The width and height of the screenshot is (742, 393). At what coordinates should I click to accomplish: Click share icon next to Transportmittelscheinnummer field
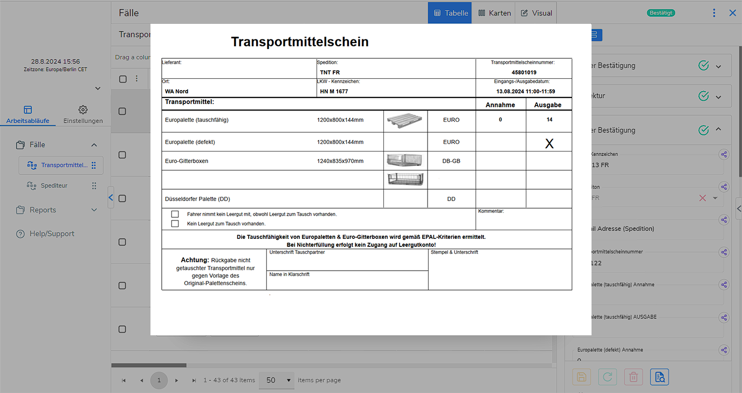coord(724,252)
